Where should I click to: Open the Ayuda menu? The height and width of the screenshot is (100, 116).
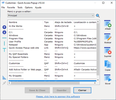point(38,8)
